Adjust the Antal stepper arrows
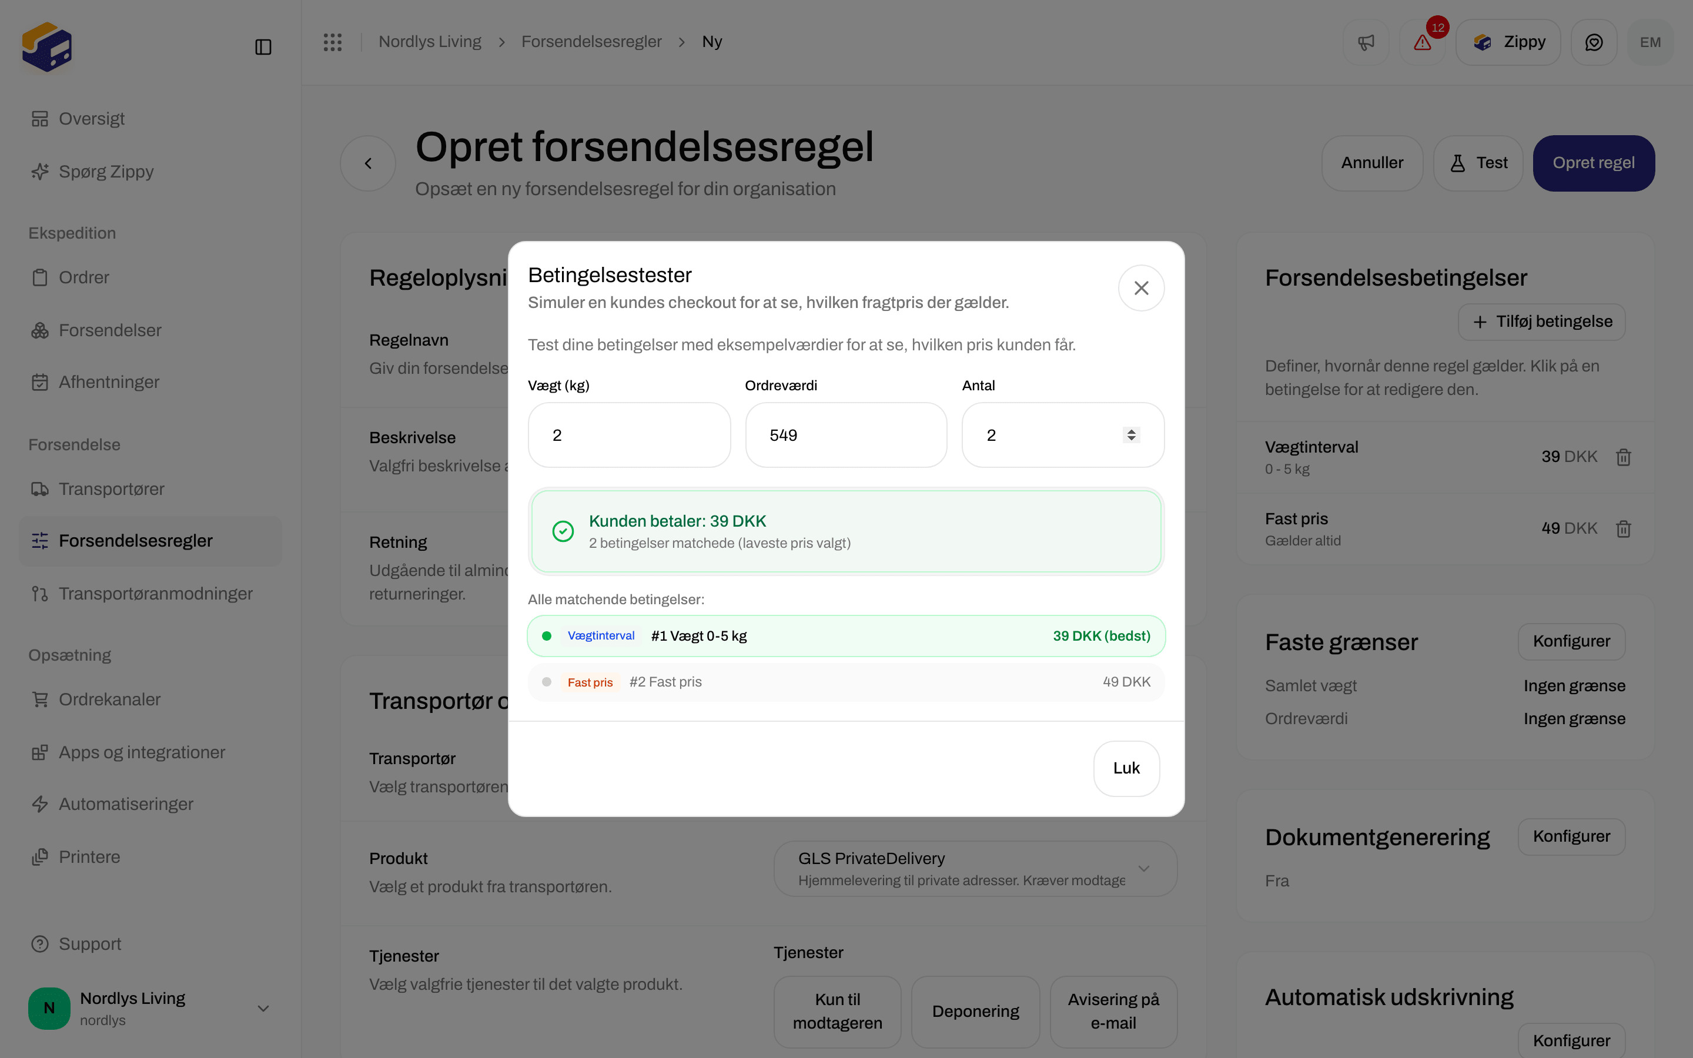This screenshot has height=1058, width=1693. pyautogui.click(x=1131, y=435)
